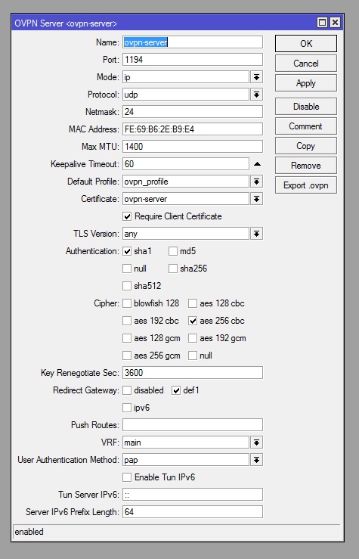
Task: Open the Mode dropdown
Action: coord(256,77)
